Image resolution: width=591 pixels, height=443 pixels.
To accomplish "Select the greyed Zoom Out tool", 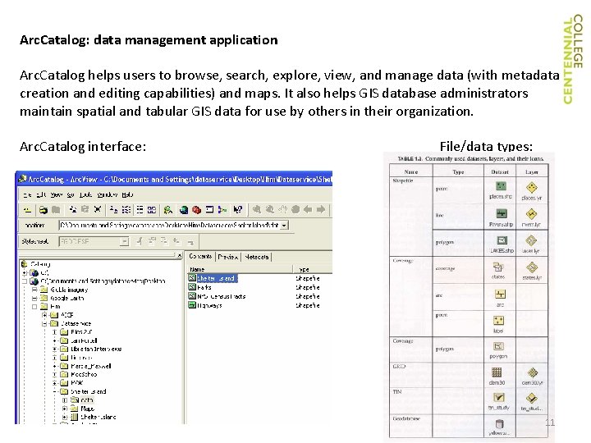I will coord(270,209).
